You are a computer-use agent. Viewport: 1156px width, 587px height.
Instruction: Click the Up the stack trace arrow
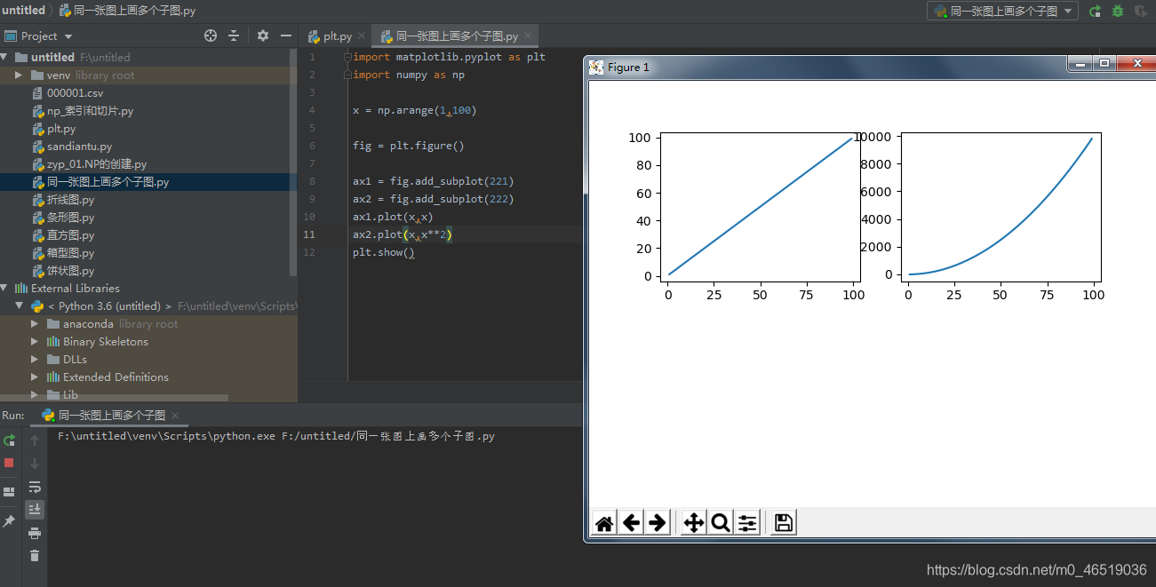(35, 440)
